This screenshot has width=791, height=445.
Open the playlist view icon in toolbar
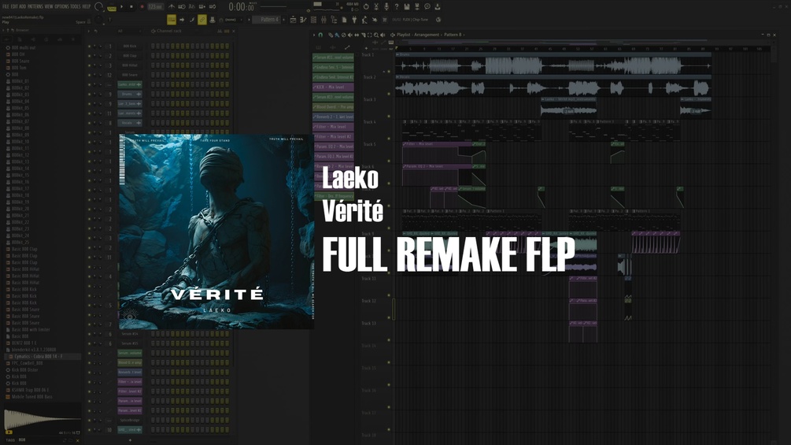click(293, 20)
